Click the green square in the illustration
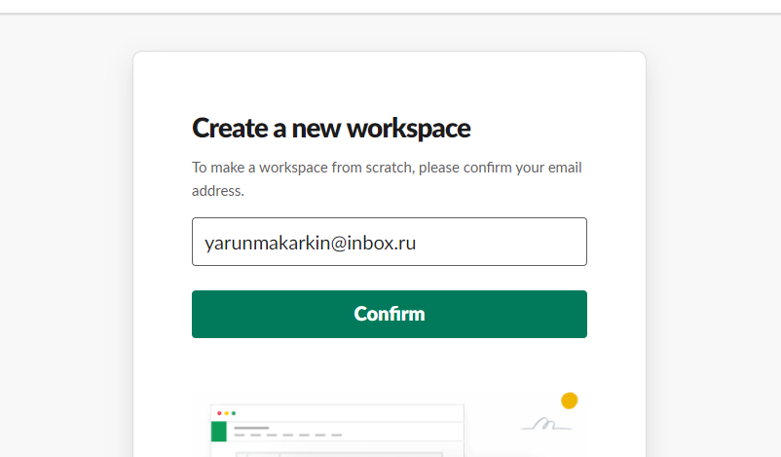The height and width of the screenshot is (457, 781). pyautogui.click(x=218, y=432)
